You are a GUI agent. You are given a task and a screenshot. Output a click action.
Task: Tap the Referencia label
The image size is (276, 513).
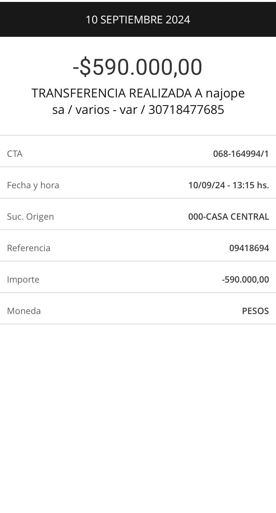[28, 248]
